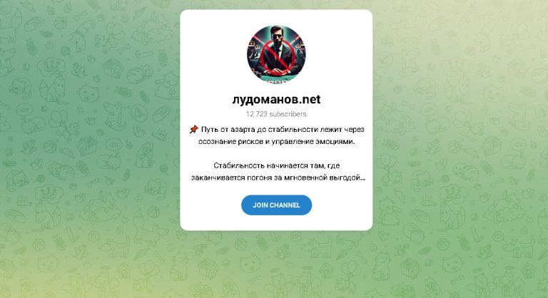Click ".net" at the end of the channel name
This screenshot has height=298, width=548.
[310, 100]
